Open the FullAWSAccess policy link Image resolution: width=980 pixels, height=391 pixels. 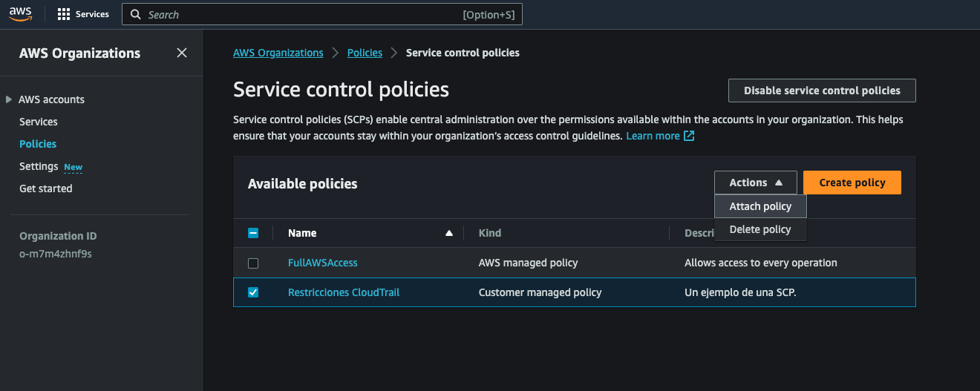[x=322, y=263]
